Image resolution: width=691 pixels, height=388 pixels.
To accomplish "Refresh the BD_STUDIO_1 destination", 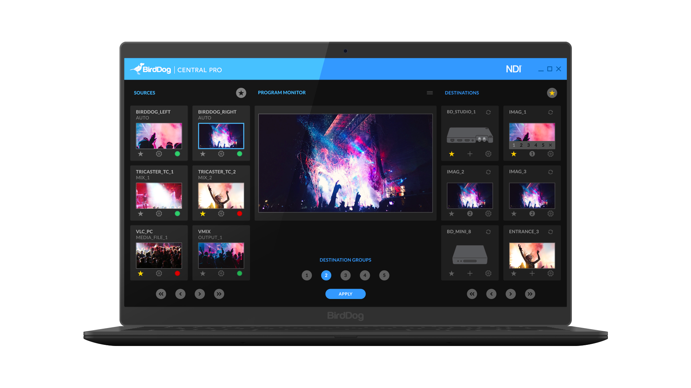I will [488, 112].
